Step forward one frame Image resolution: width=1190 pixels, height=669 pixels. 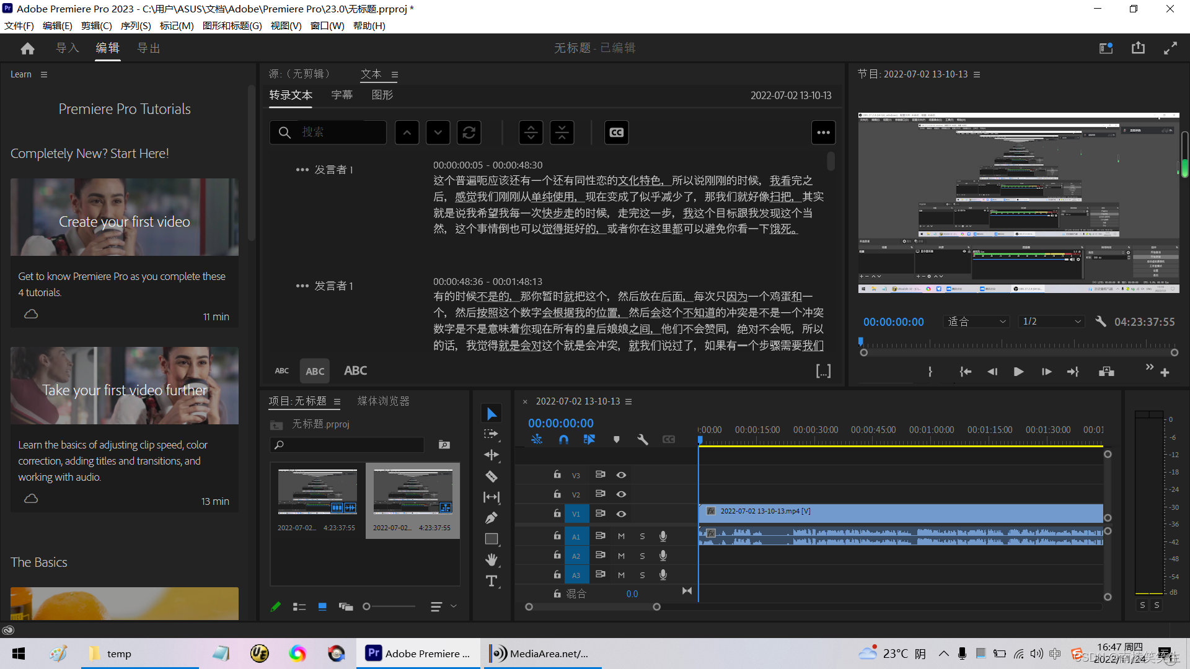pos(1046,372)
